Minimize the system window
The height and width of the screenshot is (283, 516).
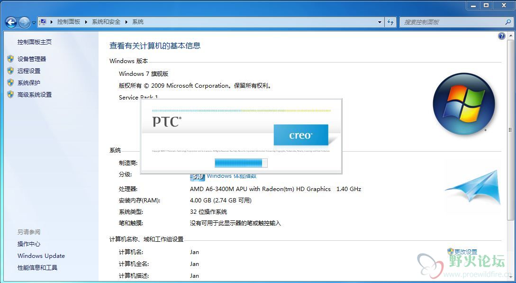[473, 5]
